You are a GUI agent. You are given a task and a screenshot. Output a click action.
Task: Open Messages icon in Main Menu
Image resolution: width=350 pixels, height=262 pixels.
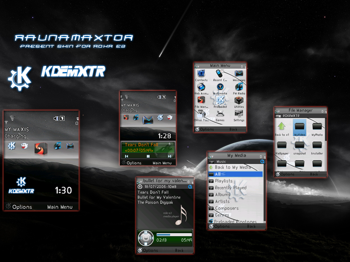239,73
